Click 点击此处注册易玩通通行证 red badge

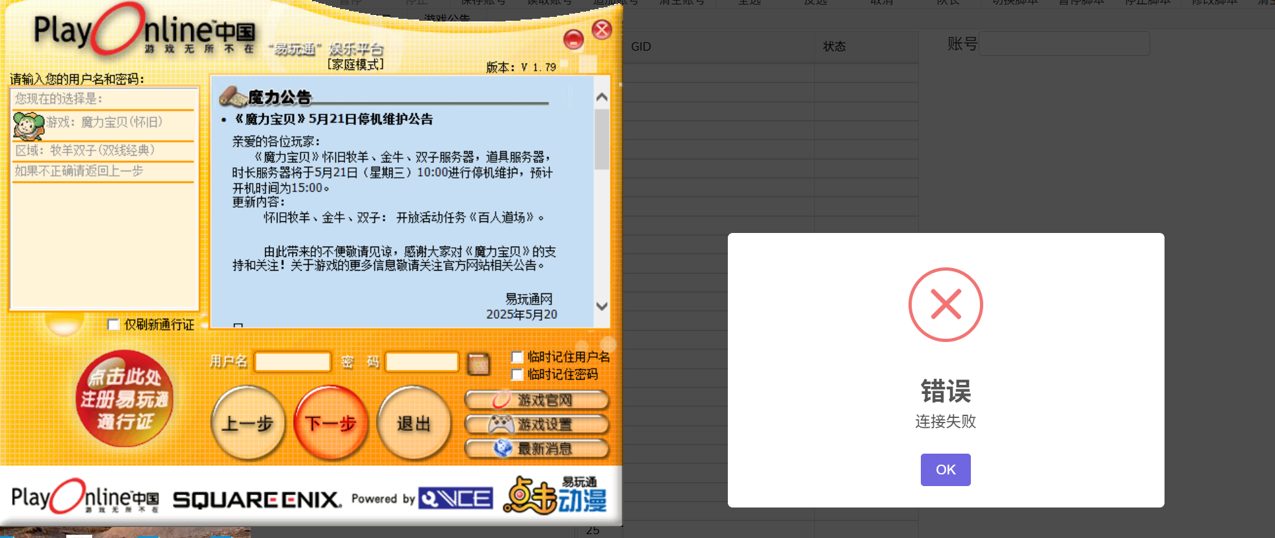point(124,398)
